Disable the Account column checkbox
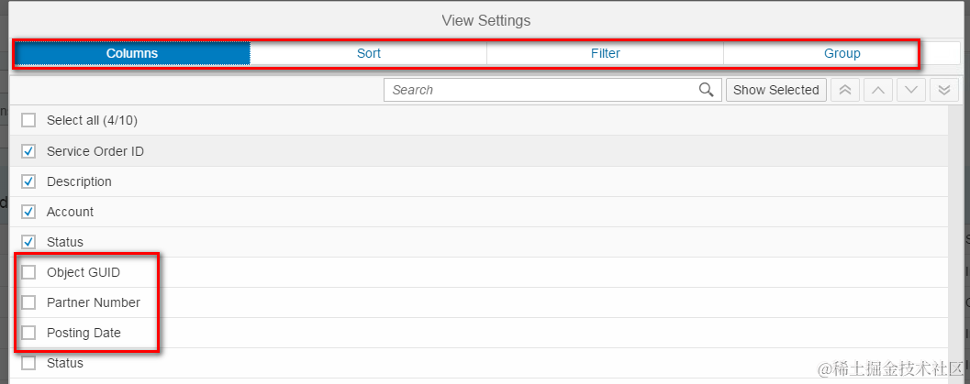 (x=28, y=212)
